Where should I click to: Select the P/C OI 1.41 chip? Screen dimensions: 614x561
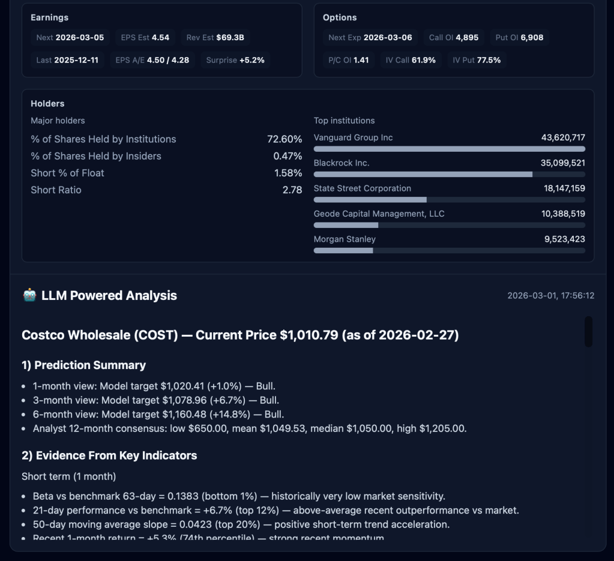coord(349,60)
